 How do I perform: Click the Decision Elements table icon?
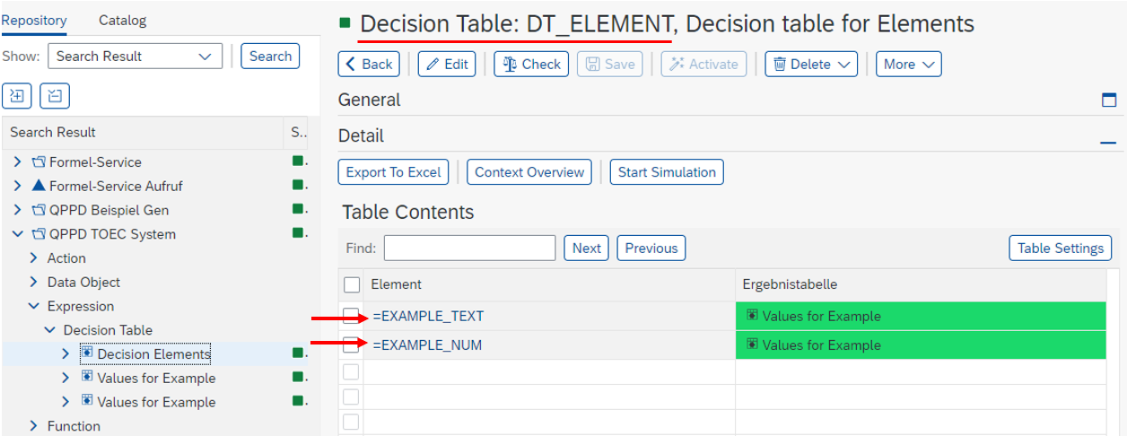pos(87,353)
